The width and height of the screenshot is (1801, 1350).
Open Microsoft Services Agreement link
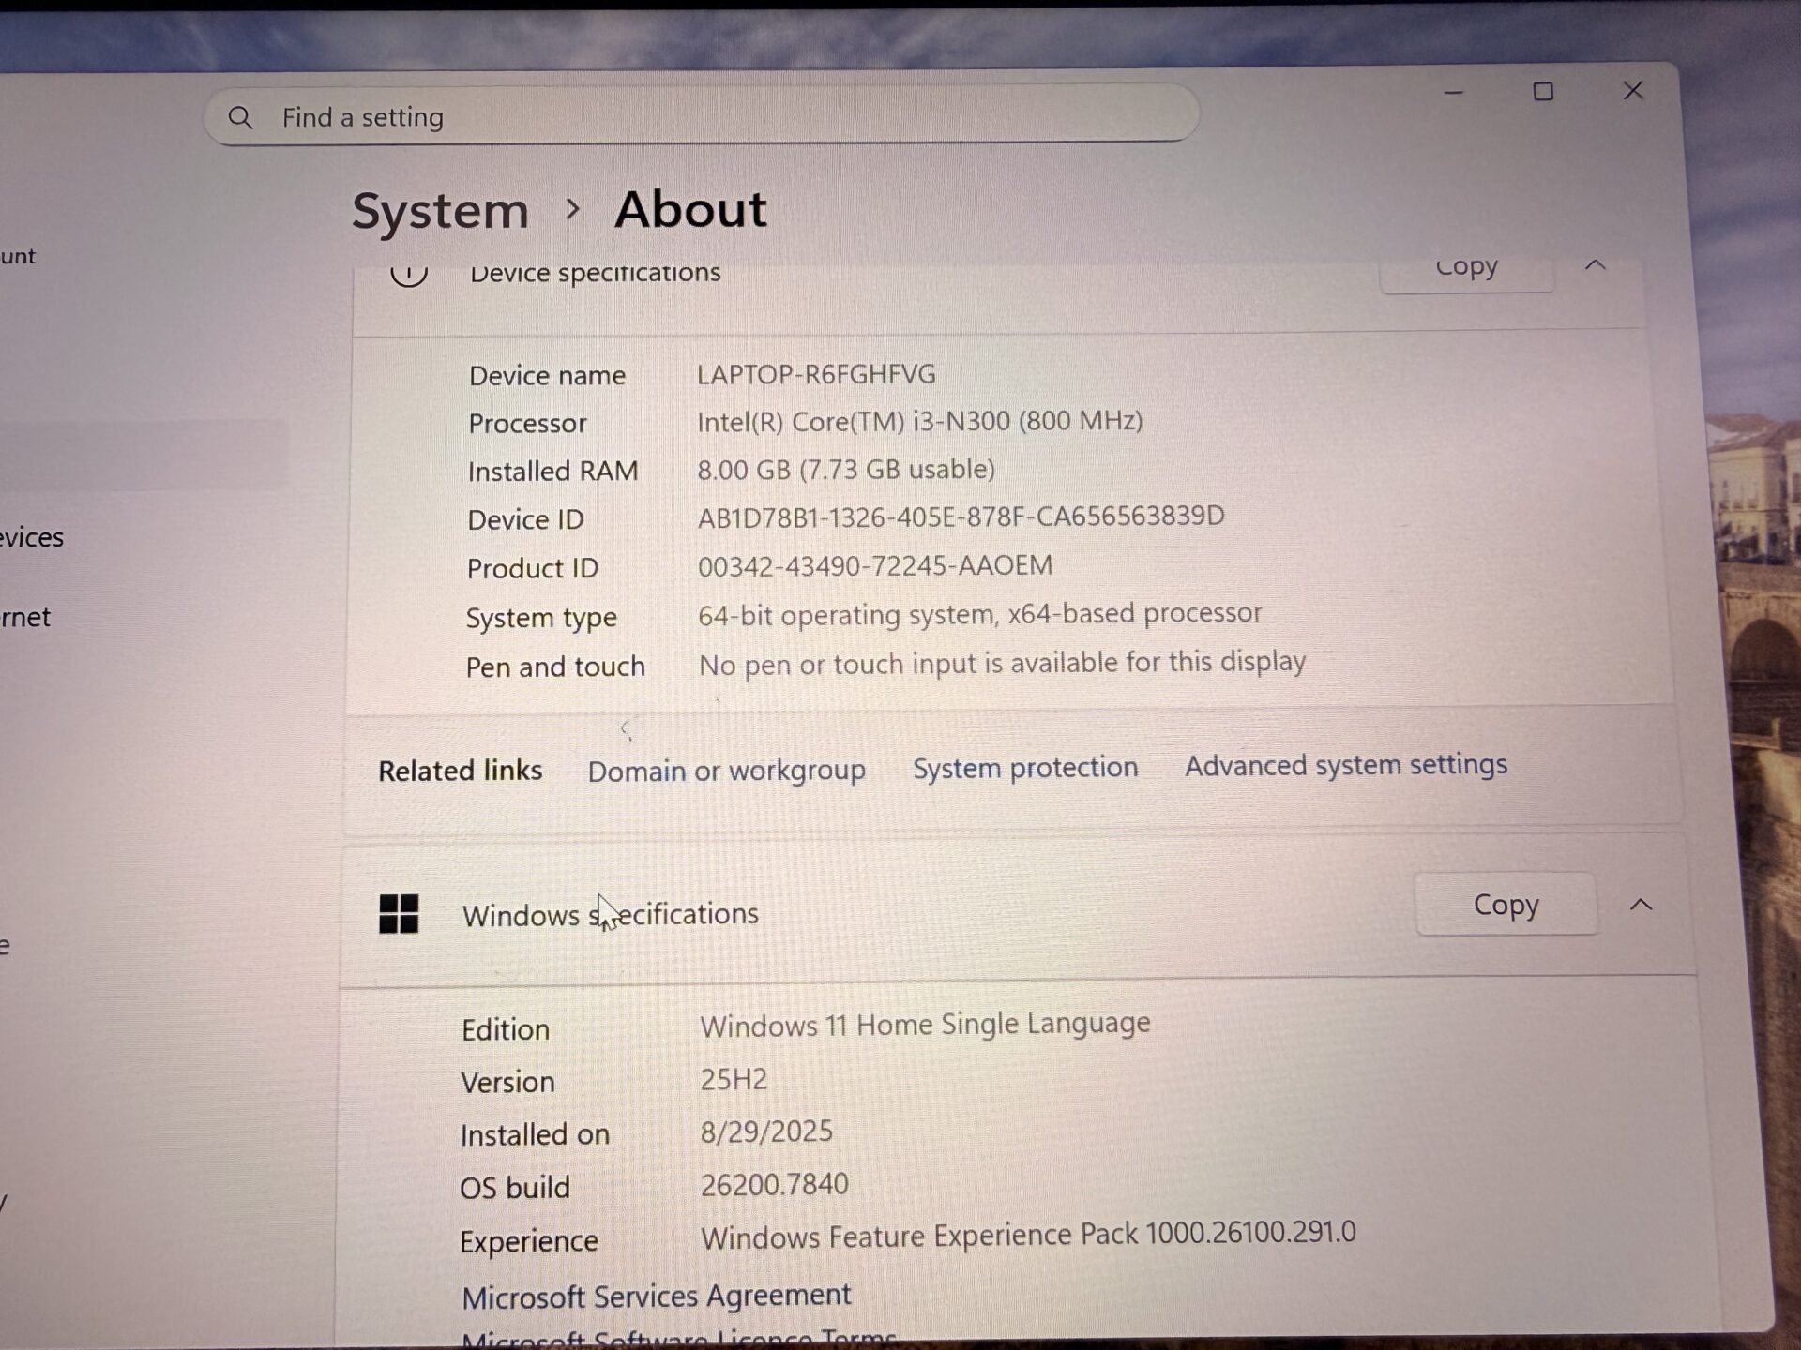656,1297
